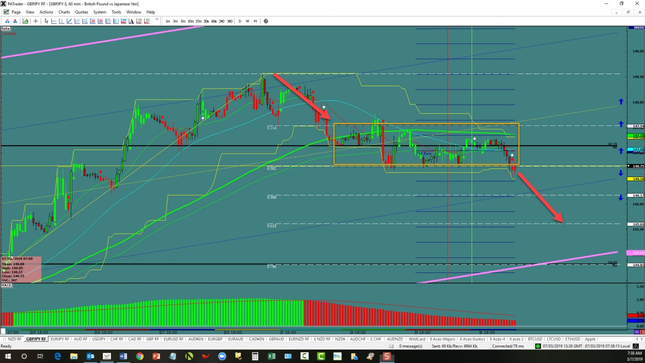Switch chart to Monthly (M) timeframe
The width and height of the screenshot is (645, 363).
click(x=255, y=21)
